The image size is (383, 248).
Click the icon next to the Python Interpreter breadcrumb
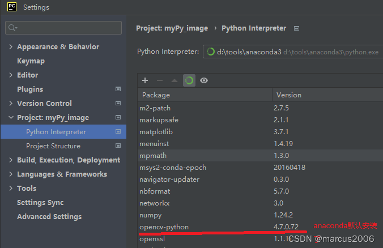(297, 28)
